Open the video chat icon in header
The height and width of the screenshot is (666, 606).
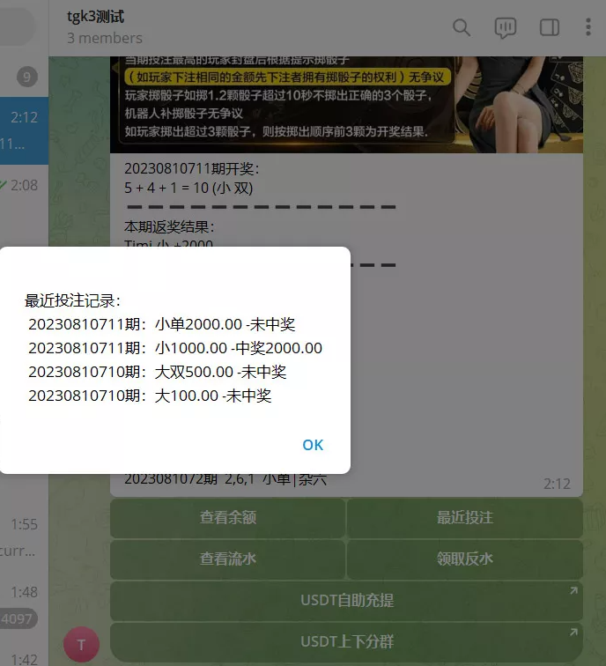click(505, 27)
